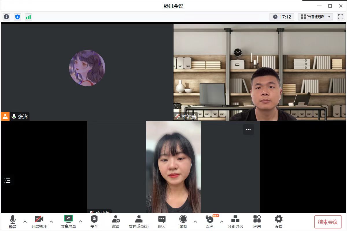Open the meeting info icon
Viewport: 347px width, 231px height.
[6, 17]
